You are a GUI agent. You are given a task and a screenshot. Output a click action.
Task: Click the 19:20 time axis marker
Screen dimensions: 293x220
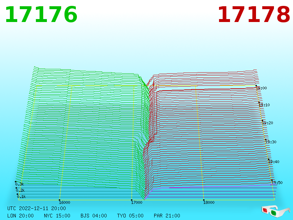click(x=268, y=123)
